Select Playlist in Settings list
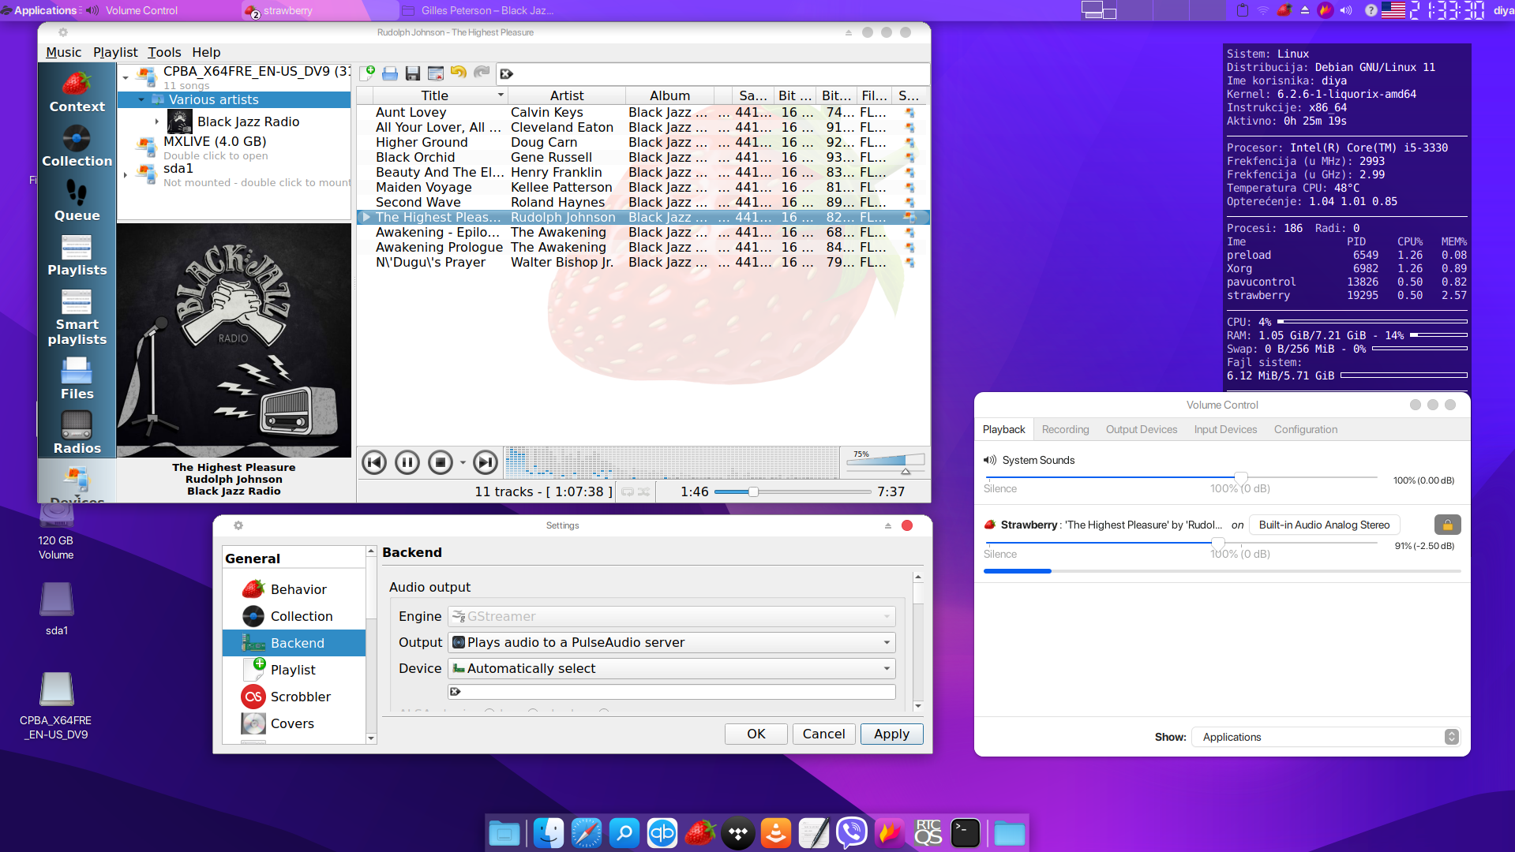Viewport: 1515px width, 852px height. click(x=294, y=670)
